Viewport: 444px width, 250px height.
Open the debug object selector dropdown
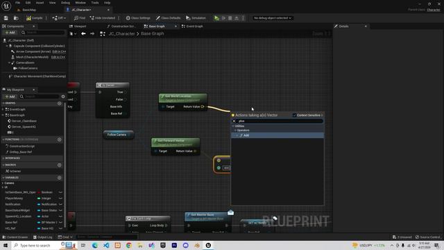(x=273, y=18)
